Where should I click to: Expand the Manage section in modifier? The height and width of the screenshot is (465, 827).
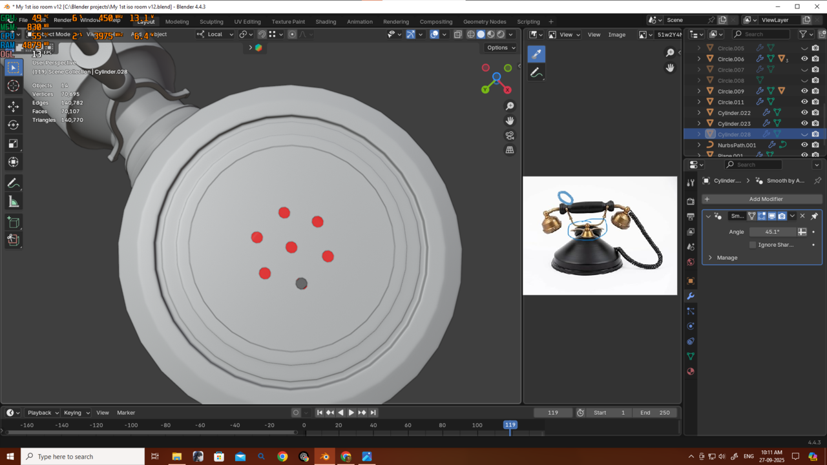[x=711, y=258]
